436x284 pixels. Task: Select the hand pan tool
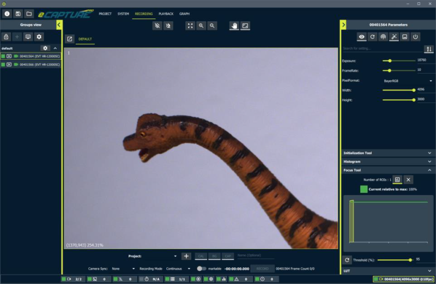[x=234, y=26]
